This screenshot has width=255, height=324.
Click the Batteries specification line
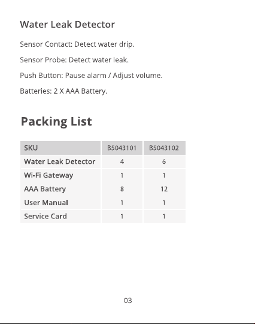(63, 91)
